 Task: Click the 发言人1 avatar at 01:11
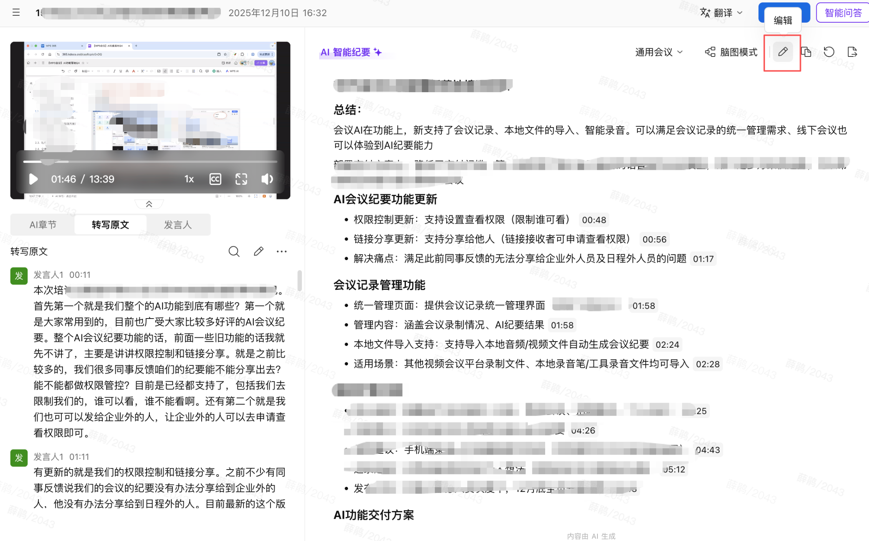point(19,458)
